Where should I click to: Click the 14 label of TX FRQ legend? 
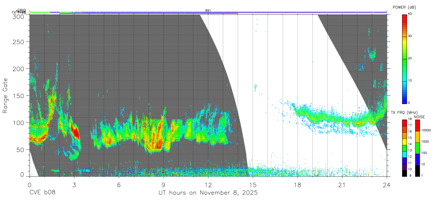pyautogui.click(x=410, y=144)
